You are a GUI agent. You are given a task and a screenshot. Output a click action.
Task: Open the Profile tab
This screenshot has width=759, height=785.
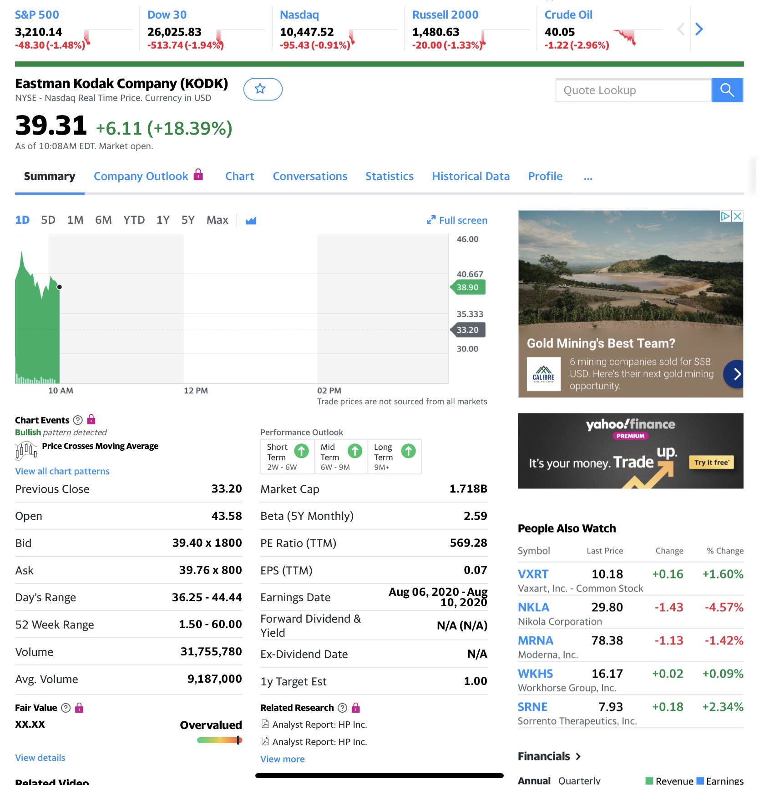(545, 176)
